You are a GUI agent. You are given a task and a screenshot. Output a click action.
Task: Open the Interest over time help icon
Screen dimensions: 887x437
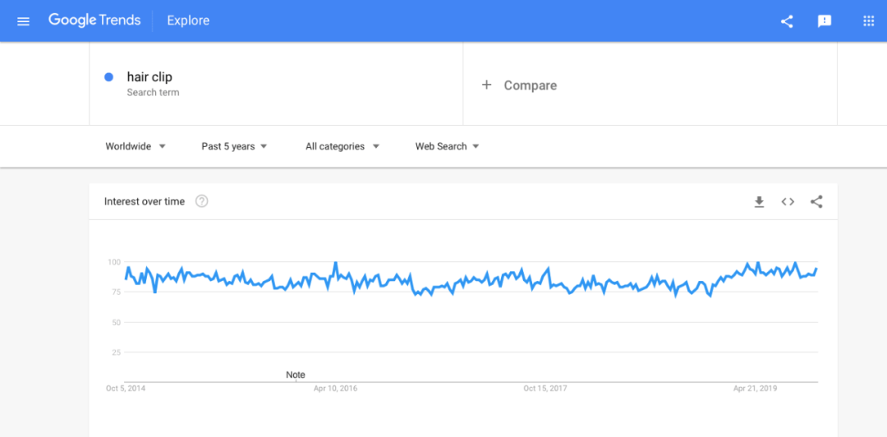tap(202, 201)
